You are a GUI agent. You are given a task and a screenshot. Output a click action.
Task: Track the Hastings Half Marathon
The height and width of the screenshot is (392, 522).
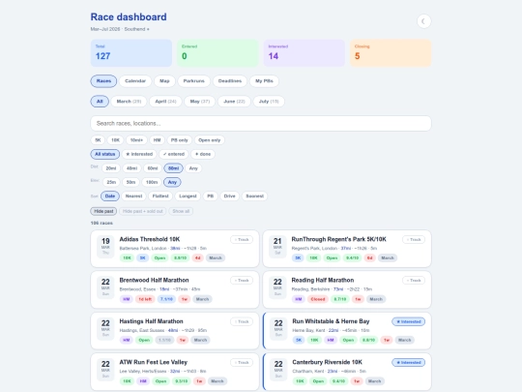coord(242,321)
